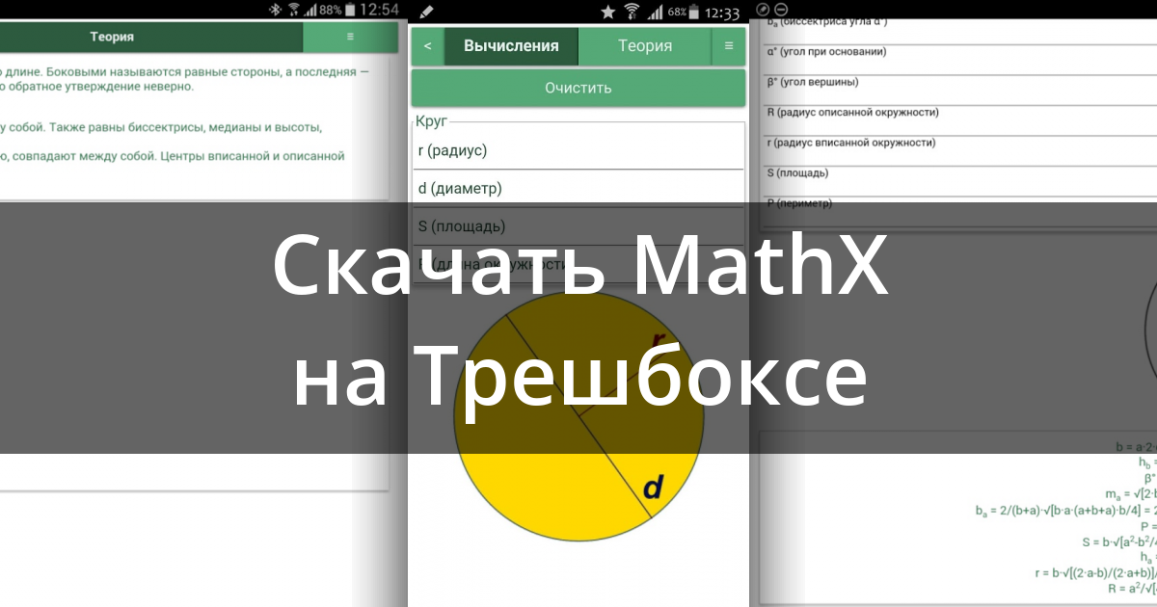Tap the clock showing 12:33
This screenshot has height=607, width=1157.
(722, 13)
